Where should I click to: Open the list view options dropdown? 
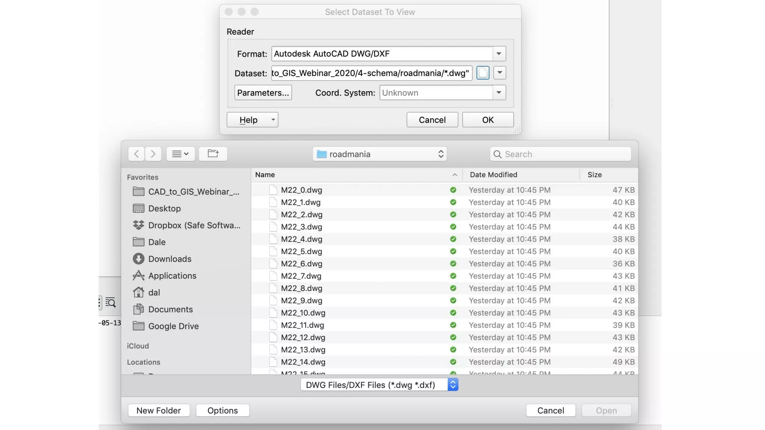pos(180,154)
